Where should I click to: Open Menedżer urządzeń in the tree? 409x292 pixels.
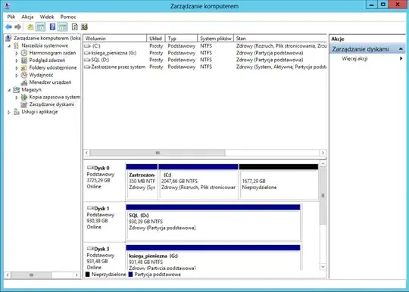coord(50,82)
